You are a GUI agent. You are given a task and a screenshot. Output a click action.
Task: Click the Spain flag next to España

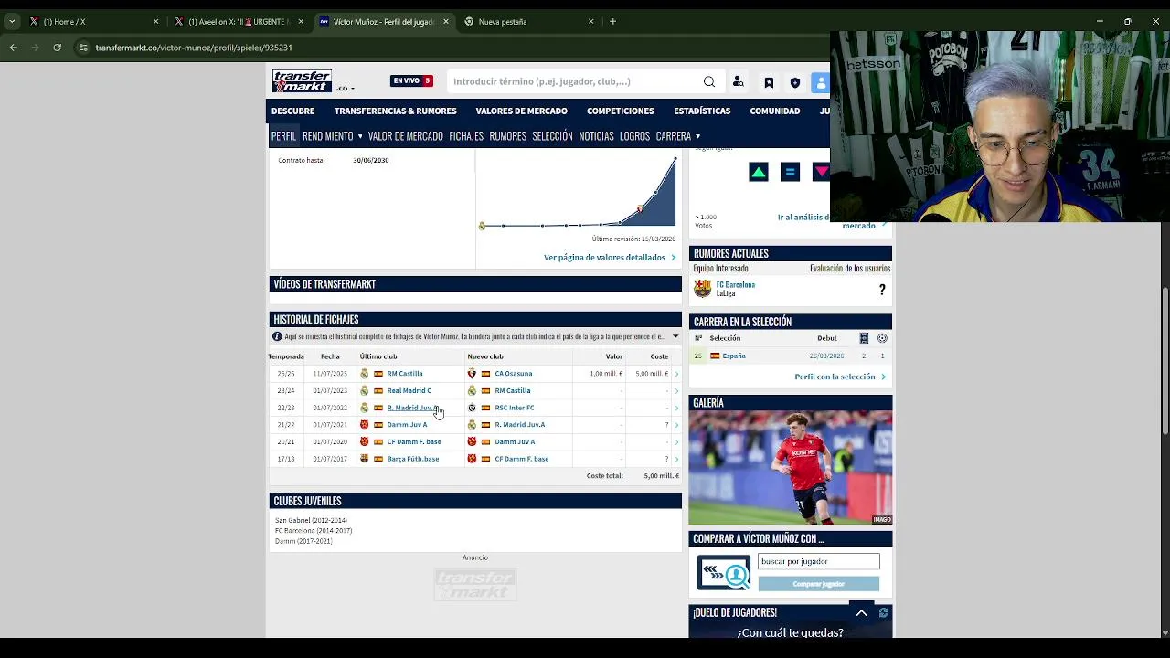[x=715, y=356]
